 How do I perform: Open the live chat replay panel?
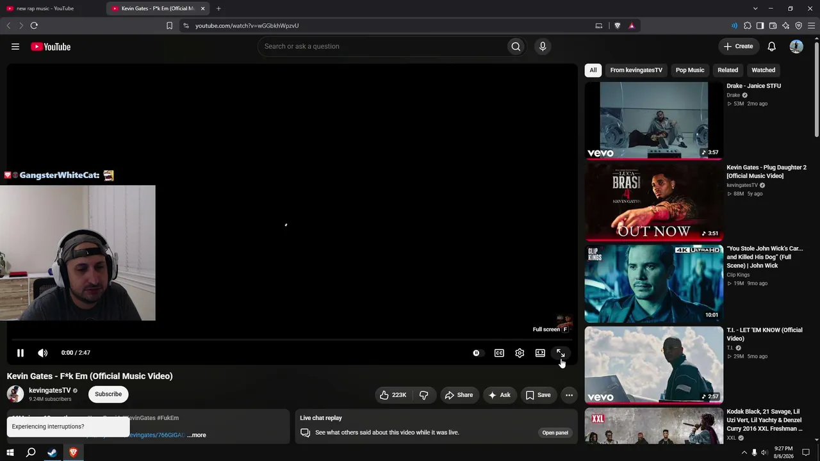555,432
